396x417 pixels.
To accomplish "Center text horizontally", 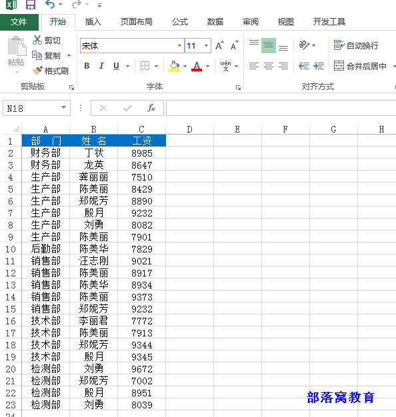I will pyautogui.click(x=269, y=66).
